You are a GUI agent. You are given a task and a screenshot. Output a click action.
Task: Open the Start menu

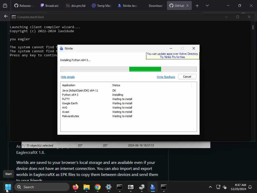(x=8, y=187)
